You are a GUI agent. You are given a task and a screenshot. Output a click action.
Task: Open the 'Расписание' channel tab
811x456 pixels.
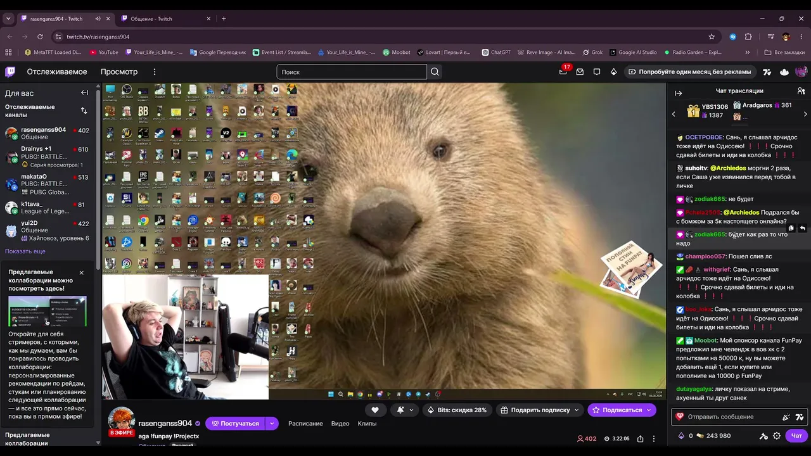(x=305, y=423)
